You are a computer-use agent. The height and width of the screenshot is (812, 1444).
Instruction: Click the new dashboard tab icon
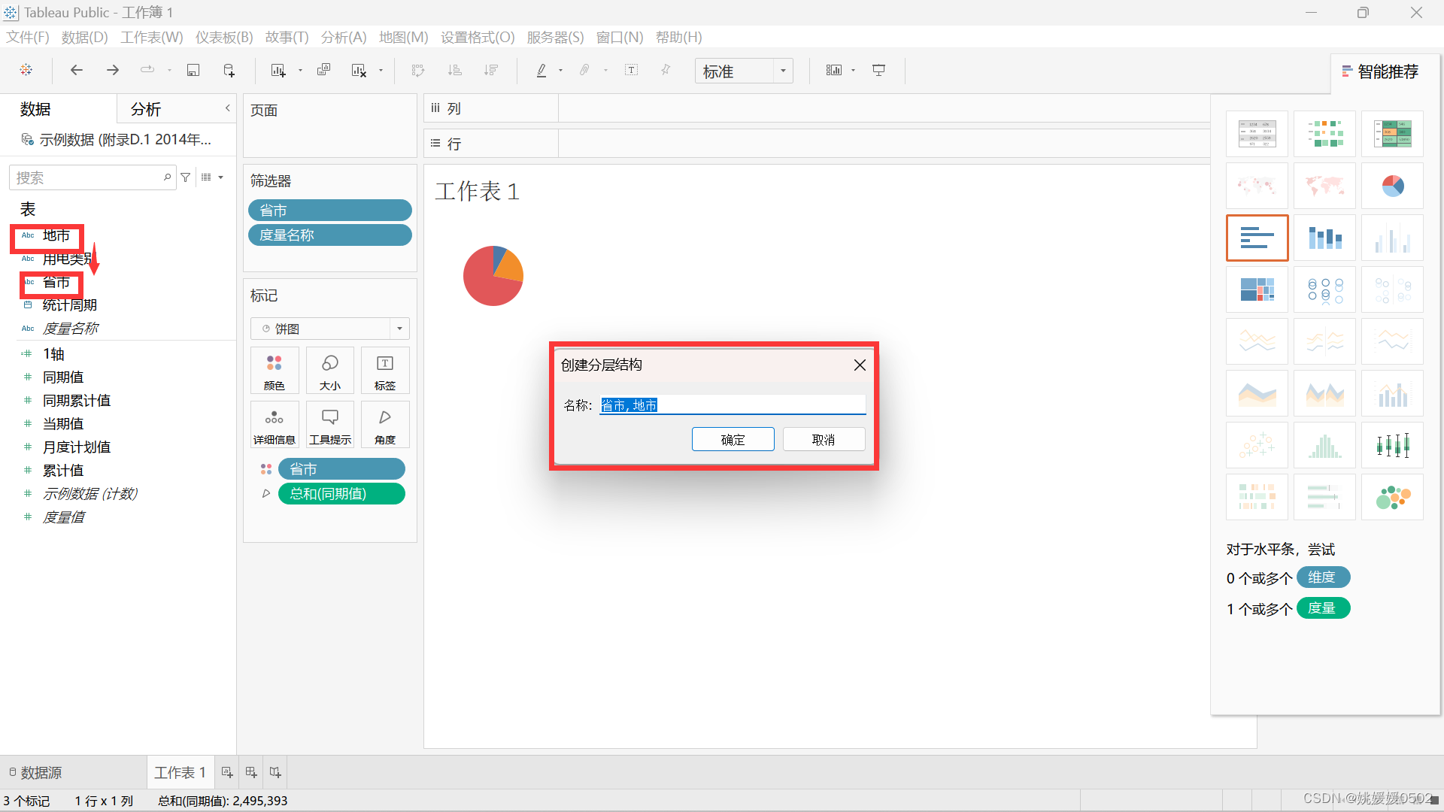[251, 772]
